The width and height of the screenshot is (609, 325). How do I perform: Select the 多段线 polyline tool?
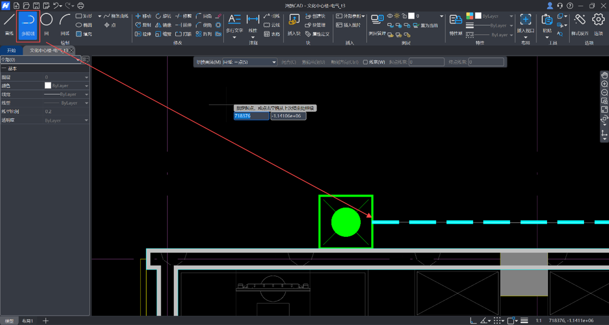pos(28,24)
